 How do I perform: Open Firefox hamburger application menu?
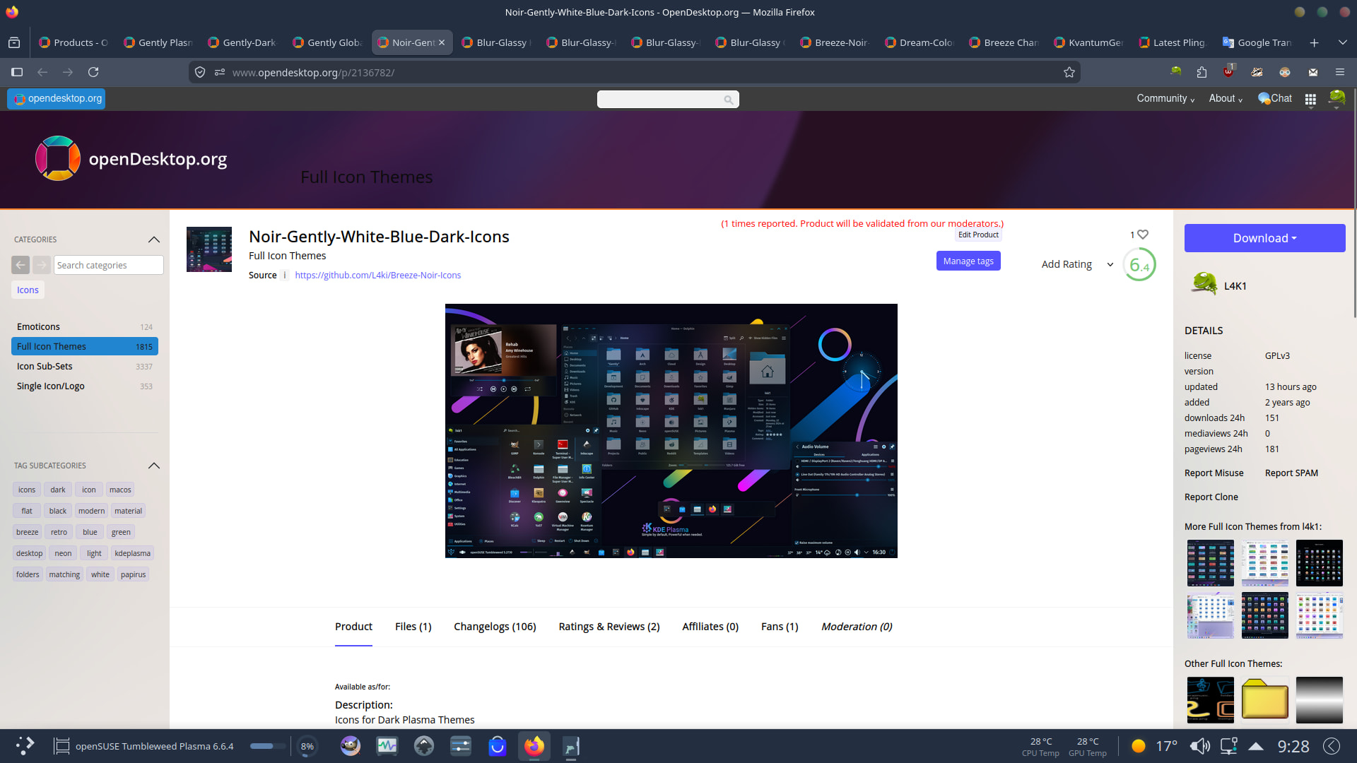(1339, 72)
